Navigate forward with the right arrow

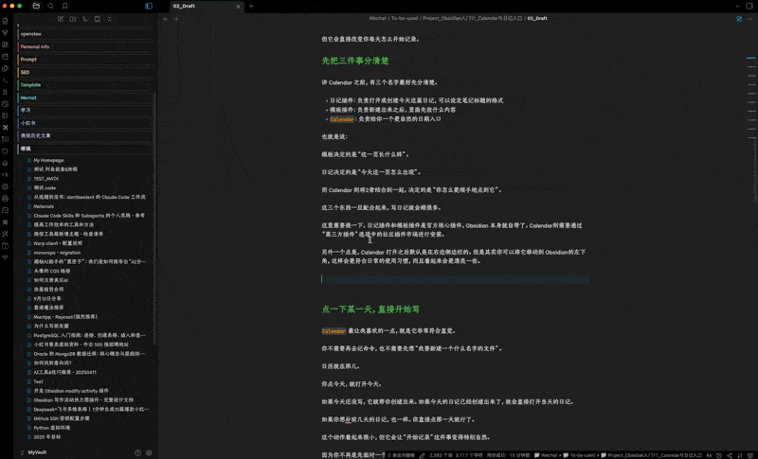click(x=176, y=19)
